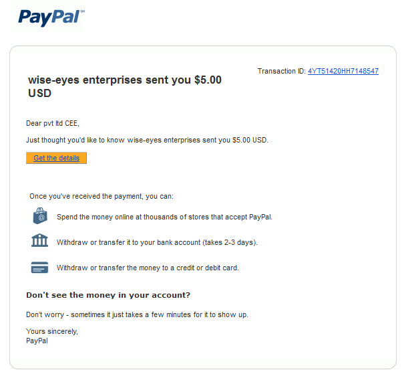Image resolution: width=404 pixels, height=376 pixels.
Task: Click the "Dear pvt ltd CEE," greeting
Action: [53, 123]
